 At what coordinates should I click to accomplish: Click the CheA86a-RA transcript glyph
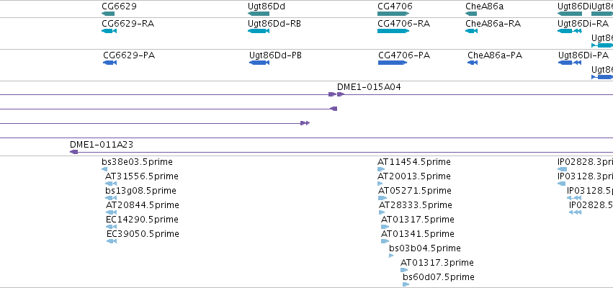coord(471,31)
